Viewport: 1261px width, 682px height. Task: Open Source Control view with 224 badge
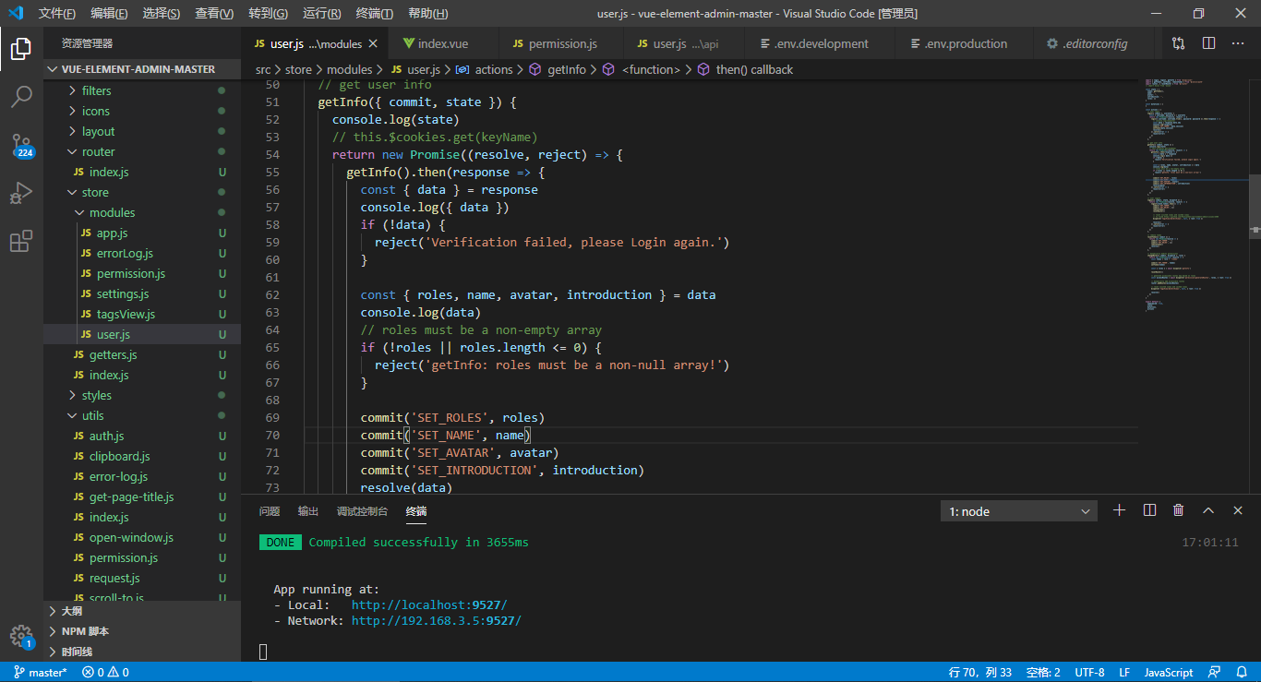click(21, 146)
